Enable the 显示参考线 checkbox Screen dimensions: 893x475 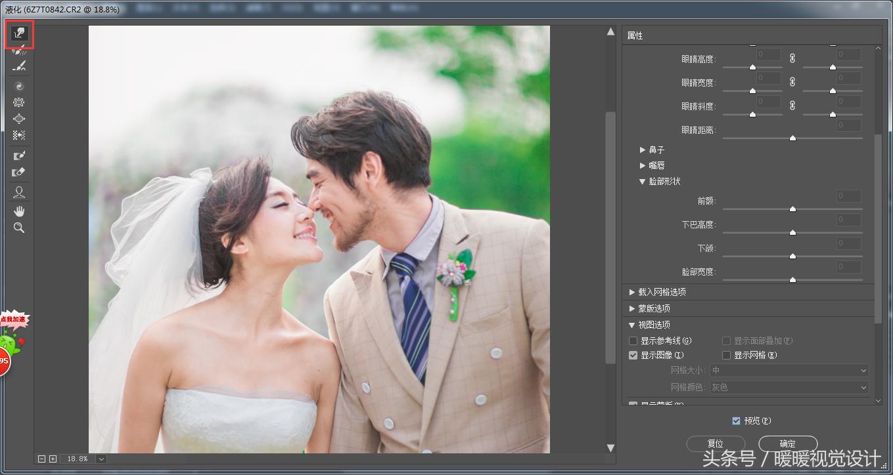coord(633,341)
